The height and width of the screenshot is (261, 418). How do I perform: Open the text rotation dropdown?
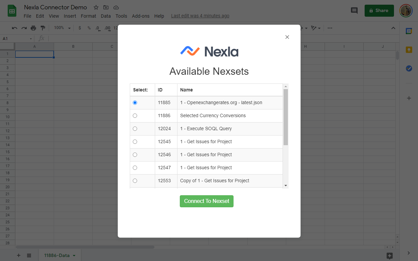[316, 28]
